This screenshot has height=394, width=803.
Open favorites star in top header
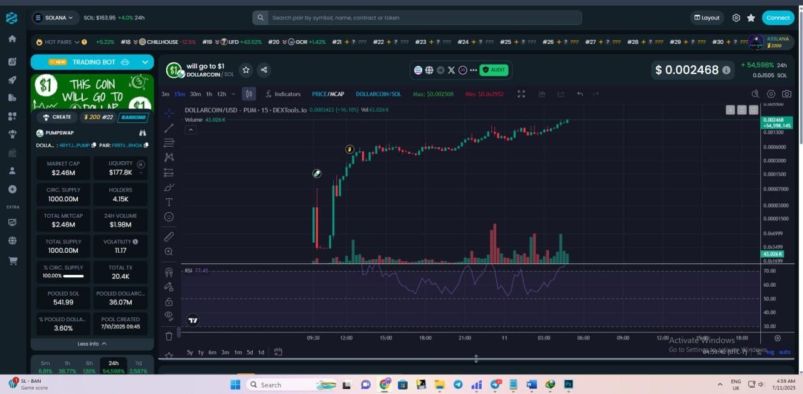point(751,18)
